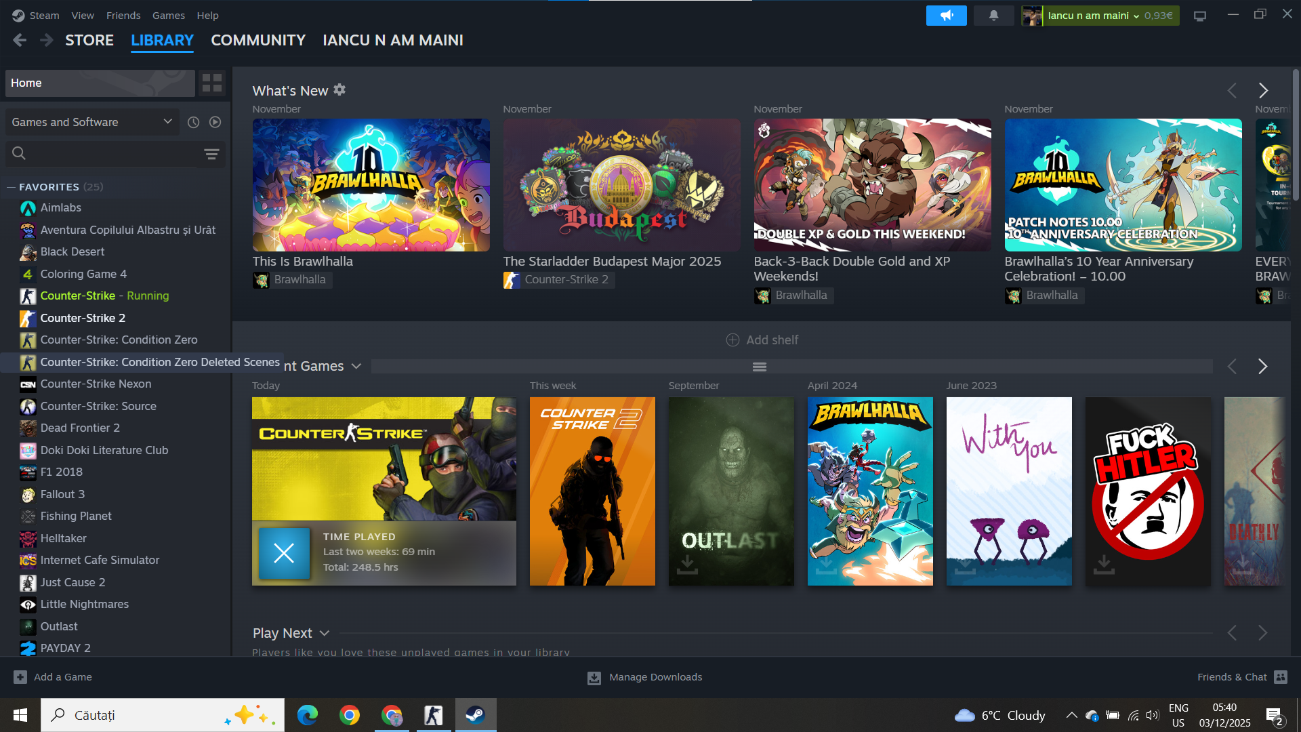Switch library to grid collections view
Viewport: 1301px width, 732px height.
(212, 83)
